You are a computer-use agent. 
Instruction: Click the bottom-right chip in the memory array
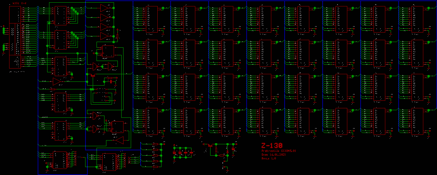pyautogui.click(x=418, y=121)
